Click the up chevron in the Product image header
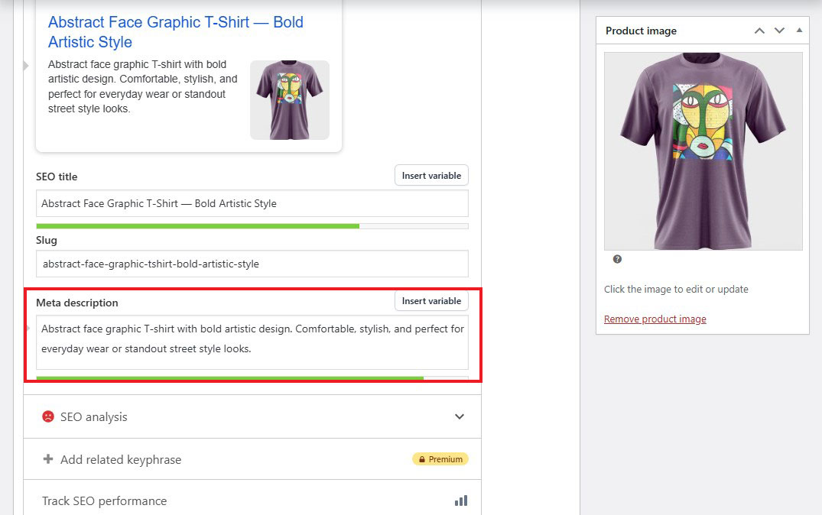822x515 pixels. [x=759, y=31]
